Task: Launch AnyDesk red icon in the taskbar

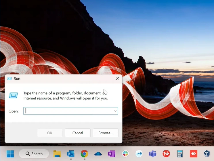Action: point(194,154)
